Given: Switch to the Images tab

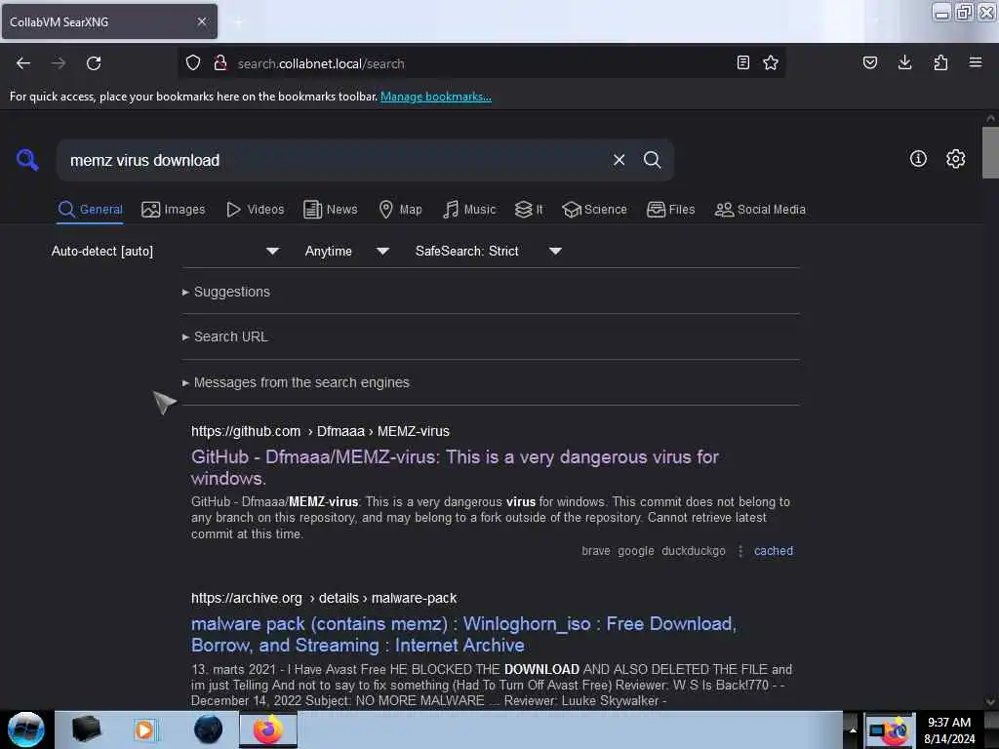Looking at the screenshot, I should (x=174, y=210).
